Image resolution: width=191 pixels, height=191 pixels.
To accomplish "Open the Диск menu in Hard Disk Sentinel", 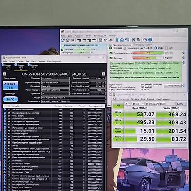I will pos(70,36).
